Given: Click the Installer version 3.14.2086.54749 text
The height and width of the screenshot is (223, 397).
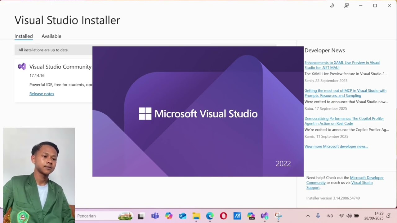Looking at the screenshot, I should [333, 198].
